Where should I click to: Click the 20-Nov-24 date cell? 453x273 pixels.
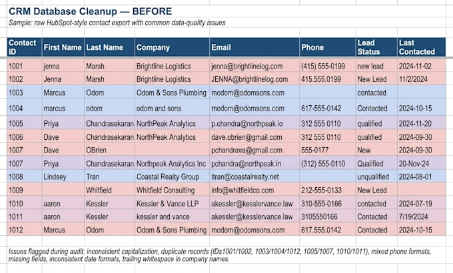click(422, 164)
